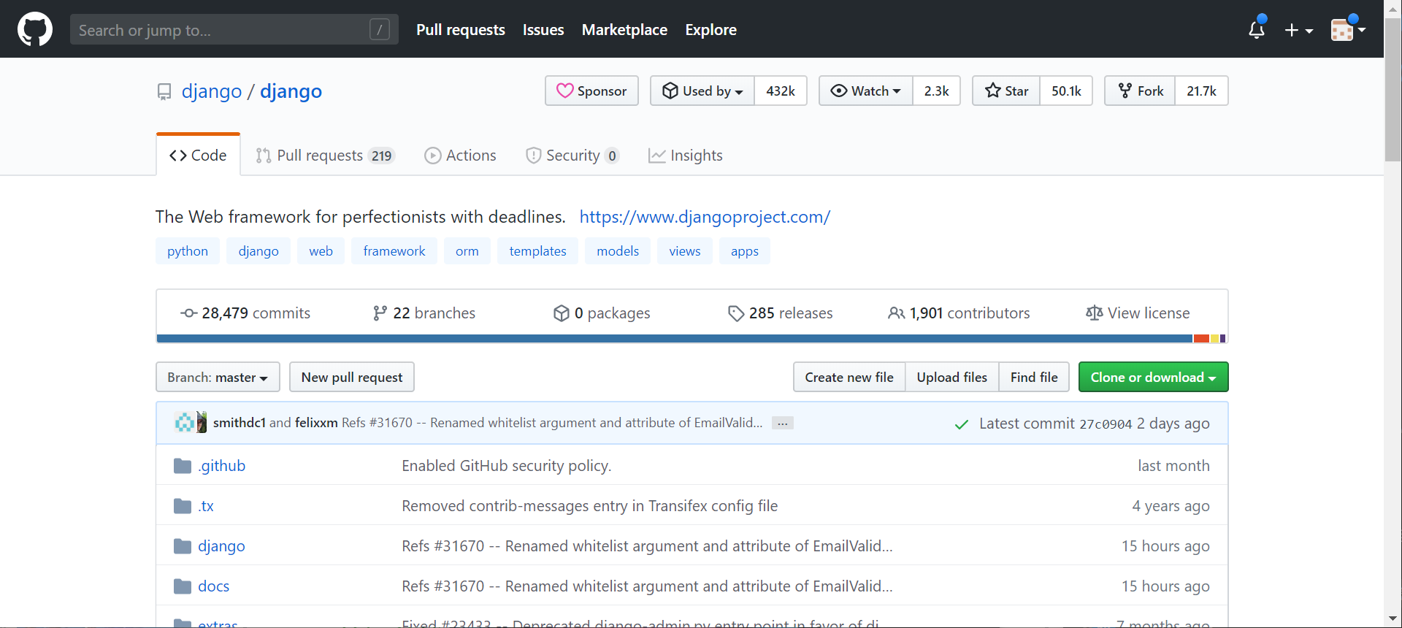The height and width of the screenshot is (628, 1402).
Task: Click New pull request
Action: click(352, 378)
